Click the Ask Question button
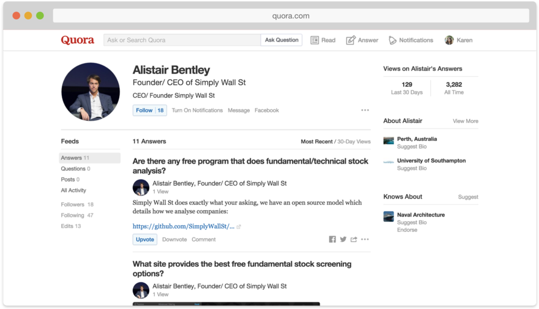539x309 pixels. click(x=282, y=40)
